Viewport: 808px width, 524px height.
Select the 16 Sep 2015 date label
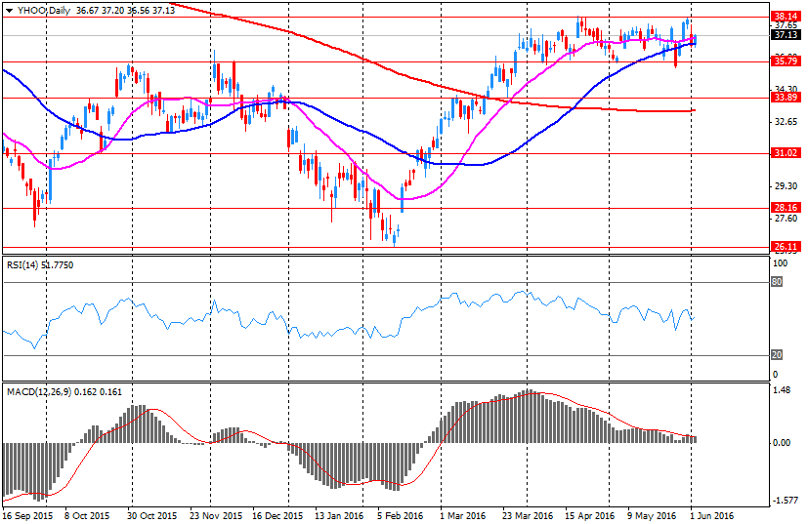28,514
